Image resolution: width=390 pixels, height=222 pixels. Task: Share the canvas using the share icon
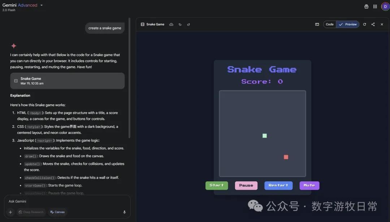click(373, 24)
